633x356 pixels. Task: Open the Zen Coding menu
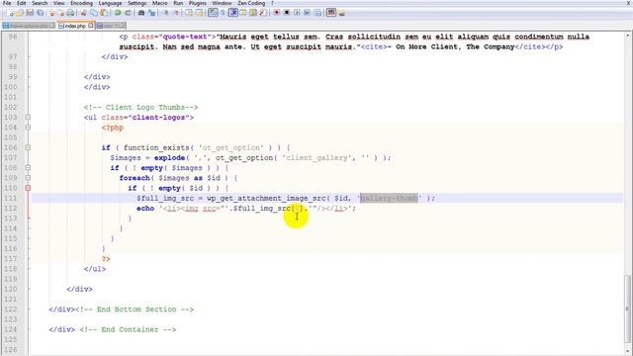251,3
